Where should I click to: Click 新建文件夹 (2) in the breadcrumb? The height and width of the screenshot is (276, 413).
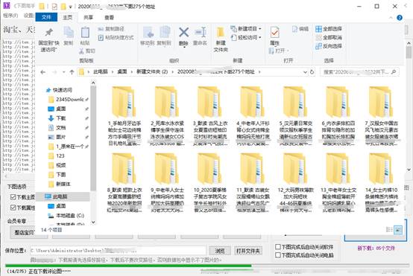tap(152, 71)
